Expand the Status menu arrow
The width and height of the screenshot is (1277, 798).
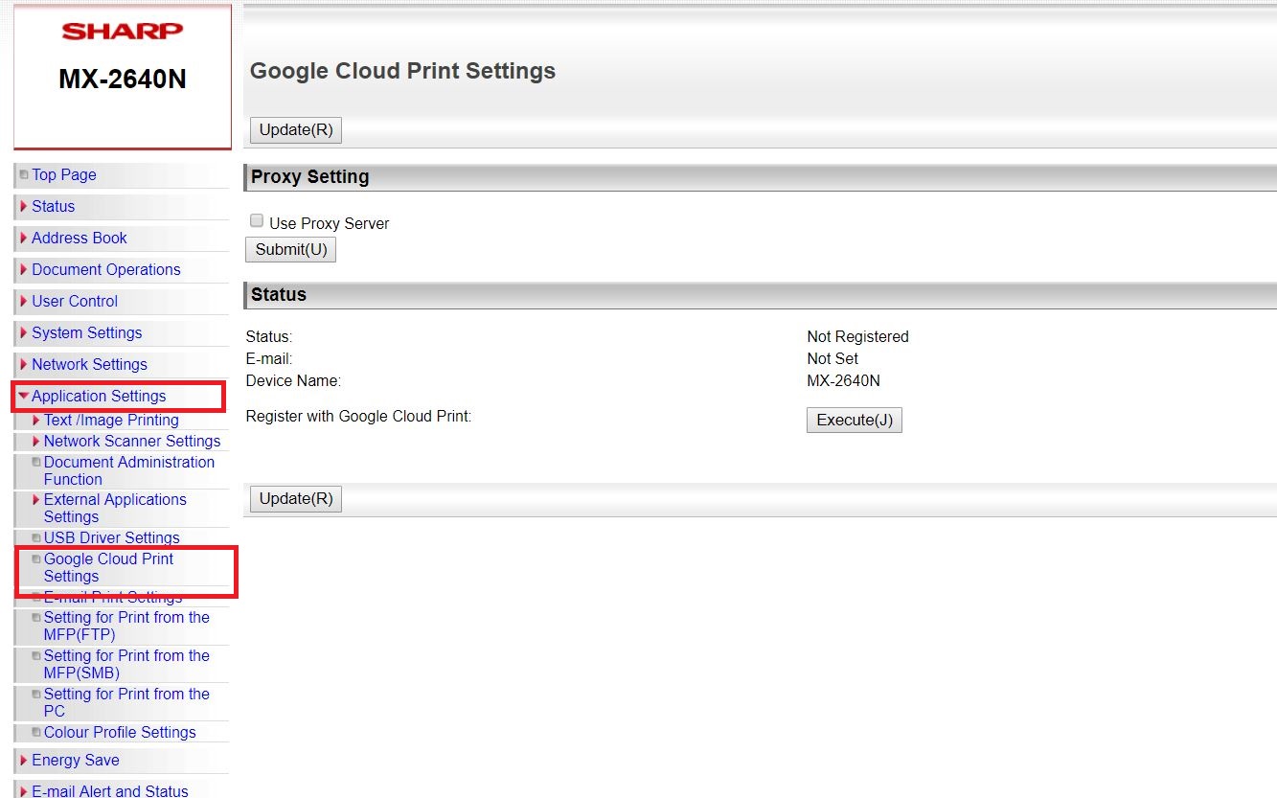[x=24, y=206]
